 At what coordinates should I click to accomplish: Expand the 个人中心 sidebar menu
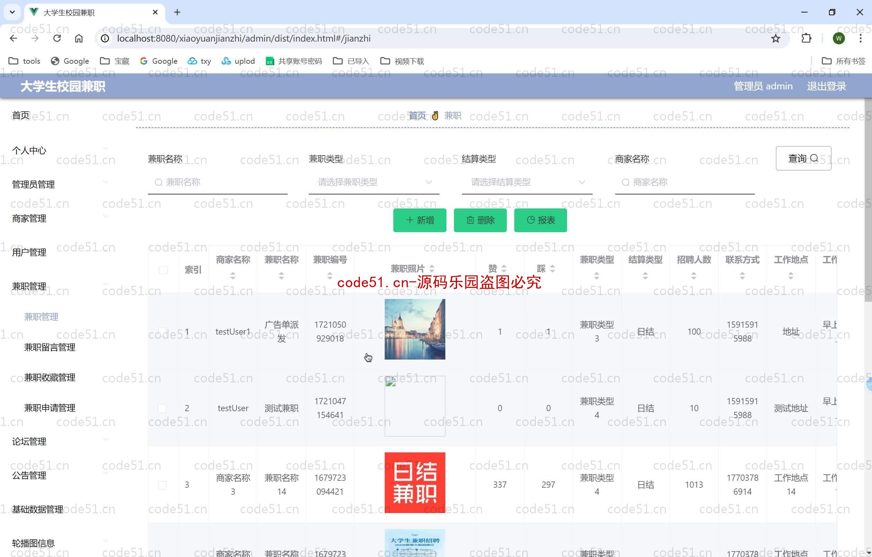point(60,150)
